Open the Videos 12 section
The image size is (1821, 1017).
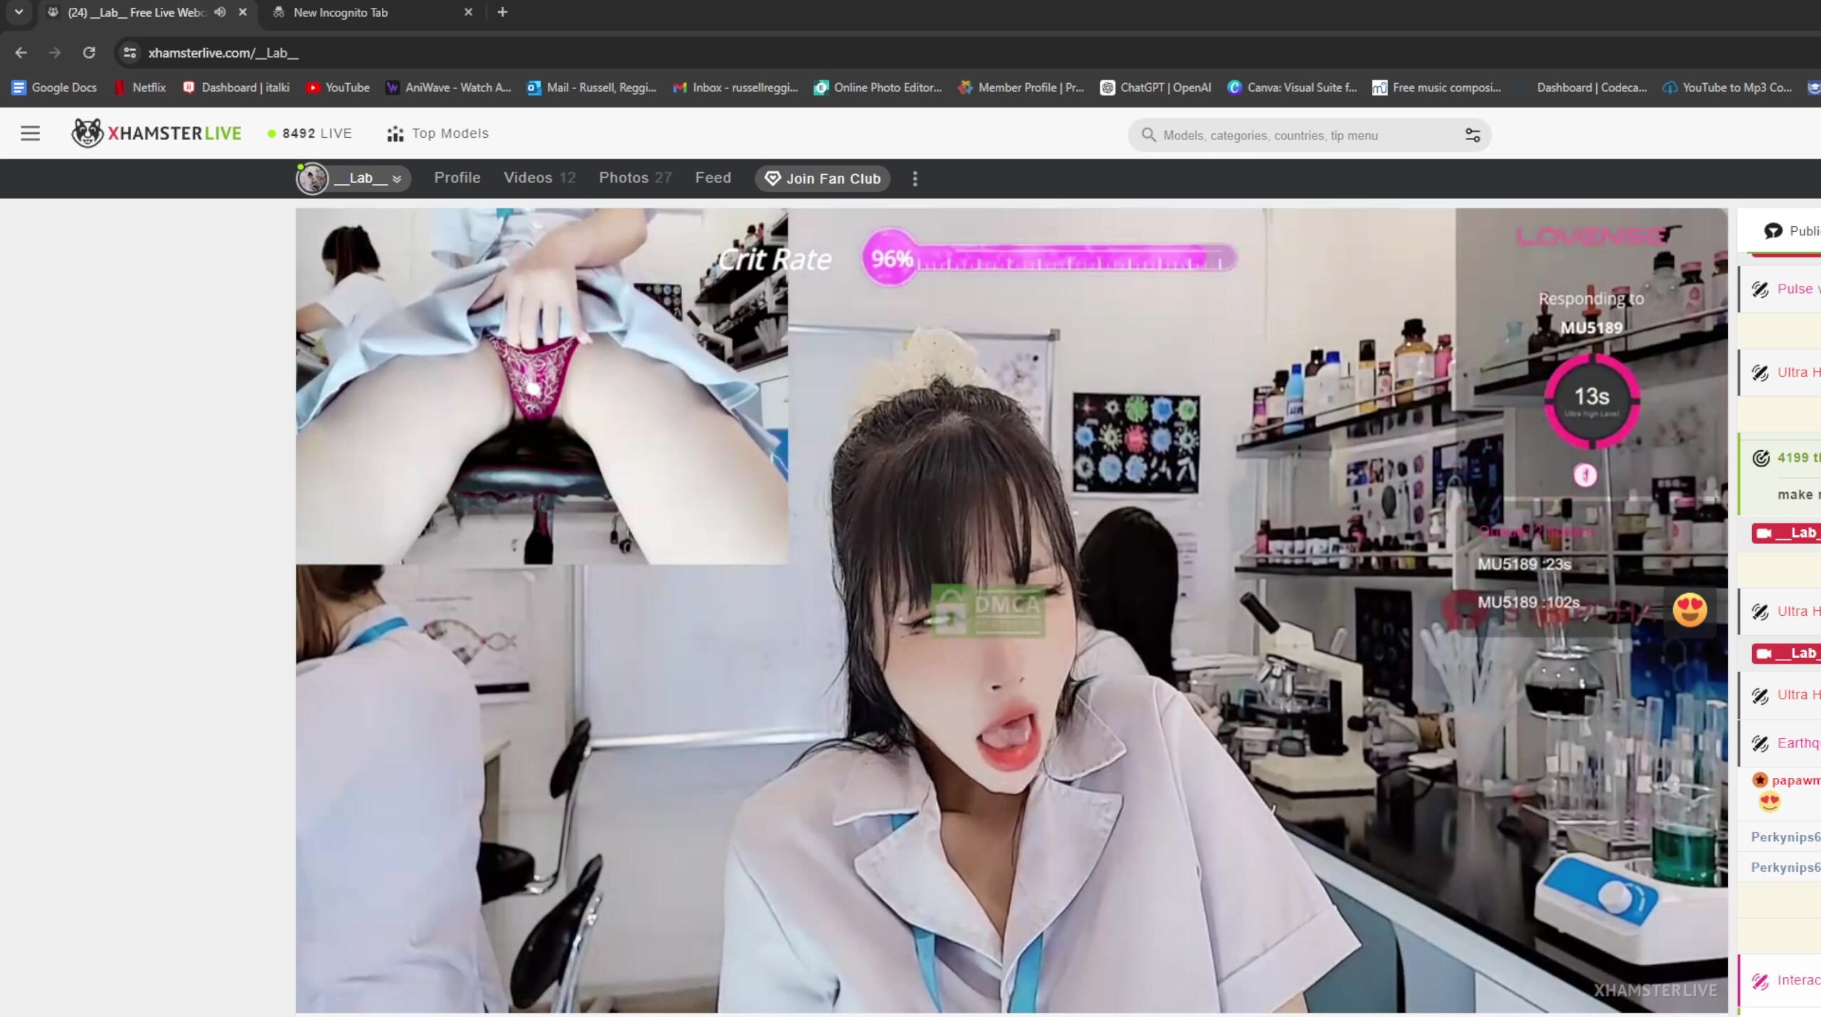tap(538, 178)
